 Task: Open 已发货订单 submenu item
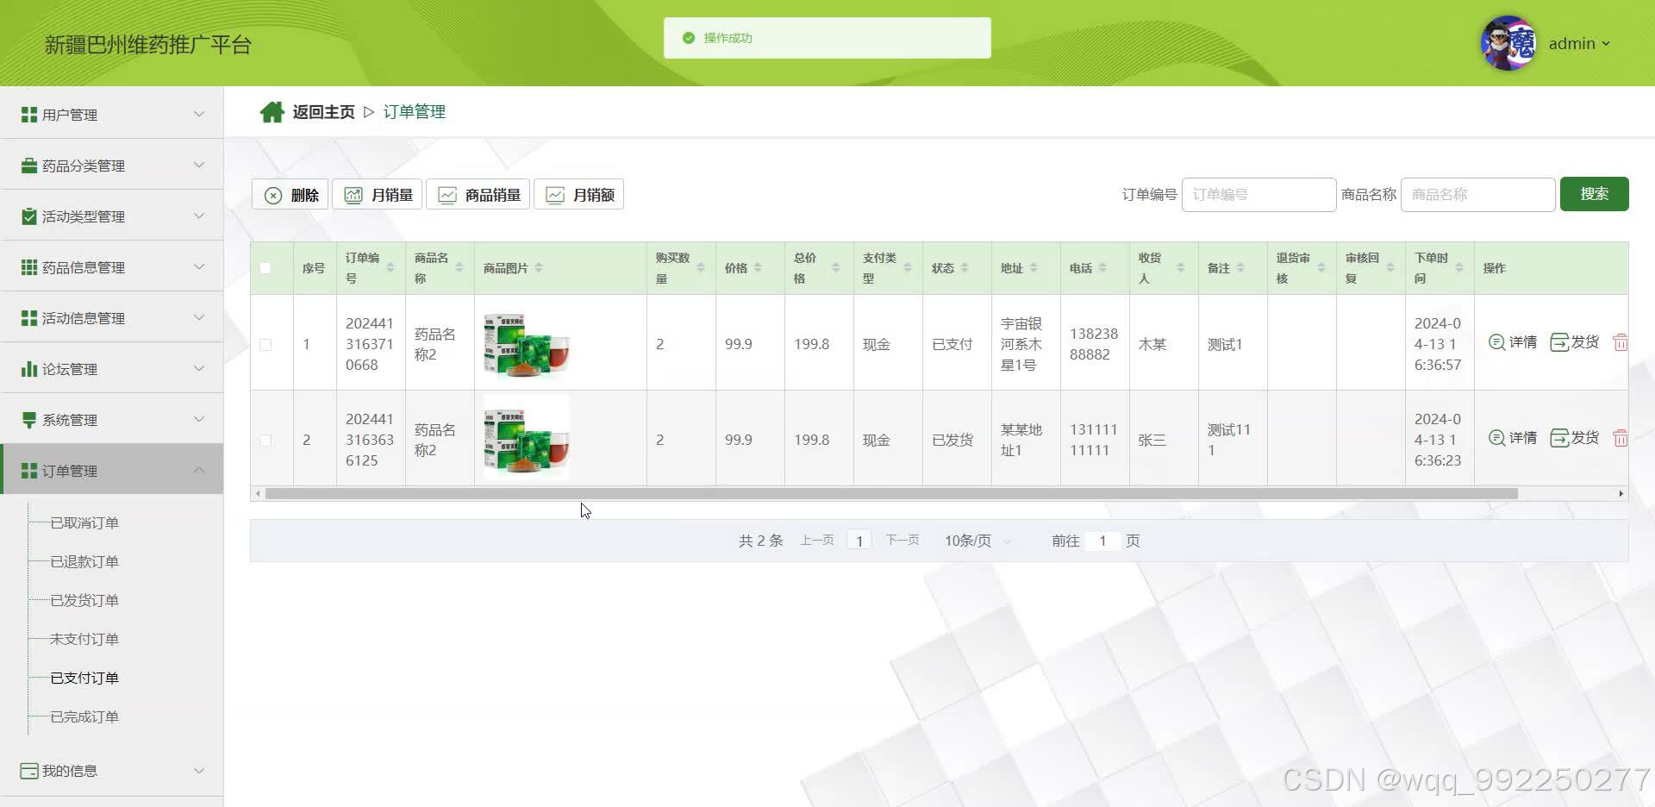[84, 600]
